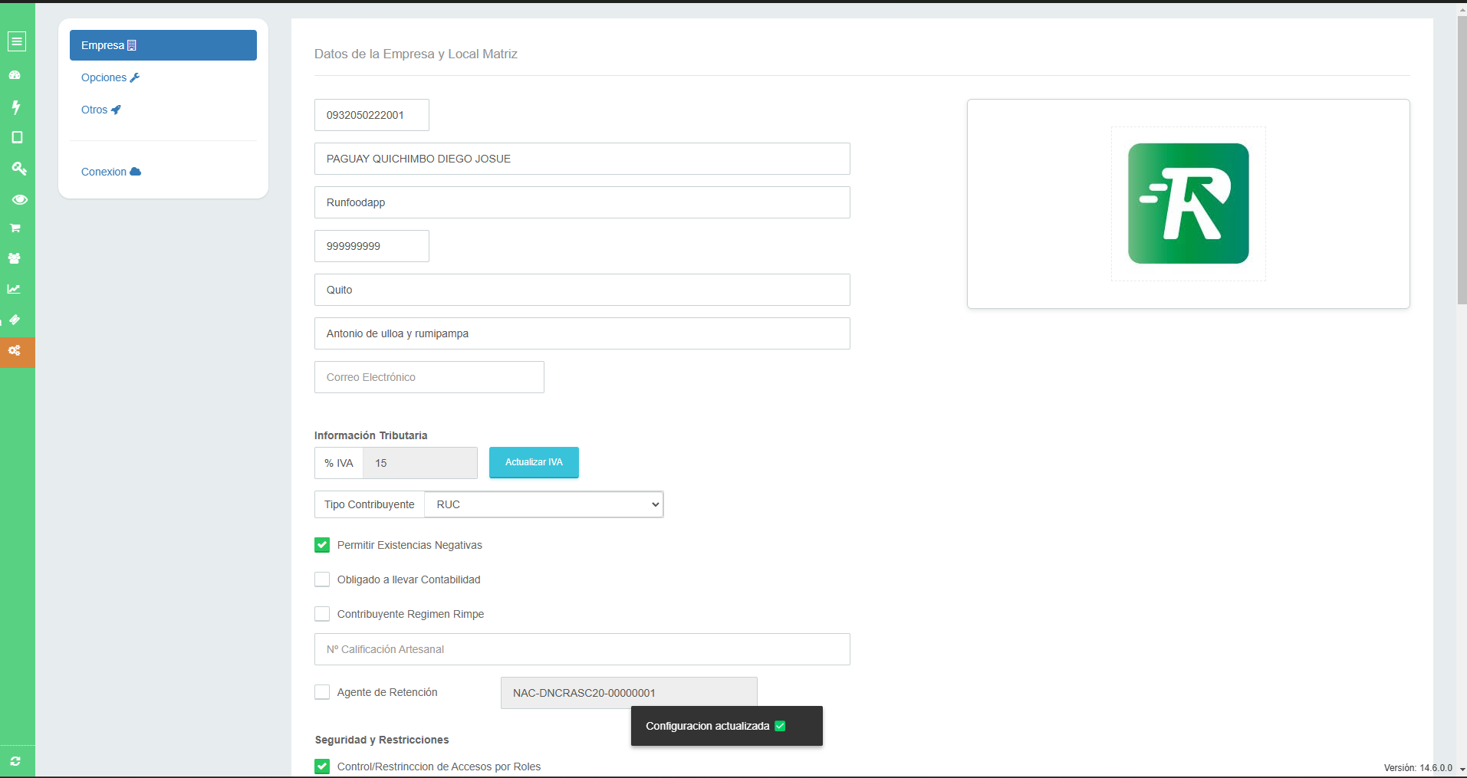The height and width of the screenshot is (778, 1467).
Task: Click the NAC-DNCRASC20-00000001 field
Action: pos(629,693)
